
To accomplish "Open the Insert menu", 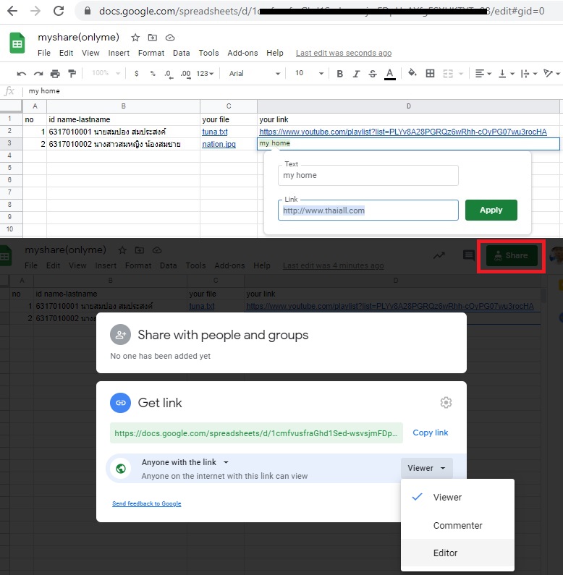I will click(119, 53).
